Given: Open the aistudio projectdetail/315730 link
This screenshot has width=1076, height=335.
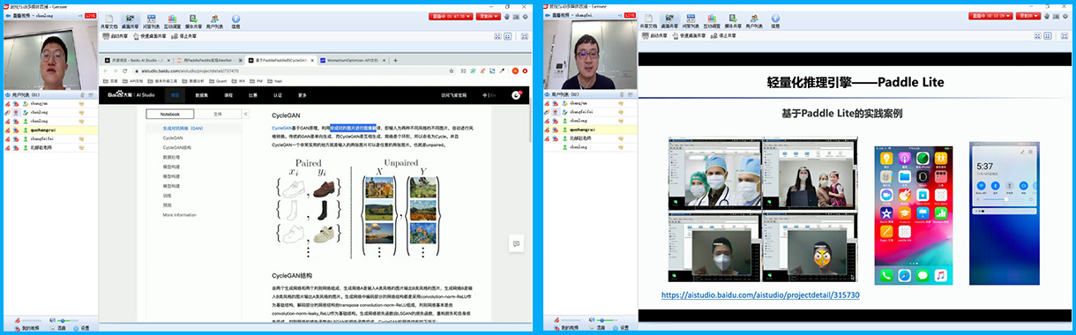Looking at the screenshot, I should 760,295.
